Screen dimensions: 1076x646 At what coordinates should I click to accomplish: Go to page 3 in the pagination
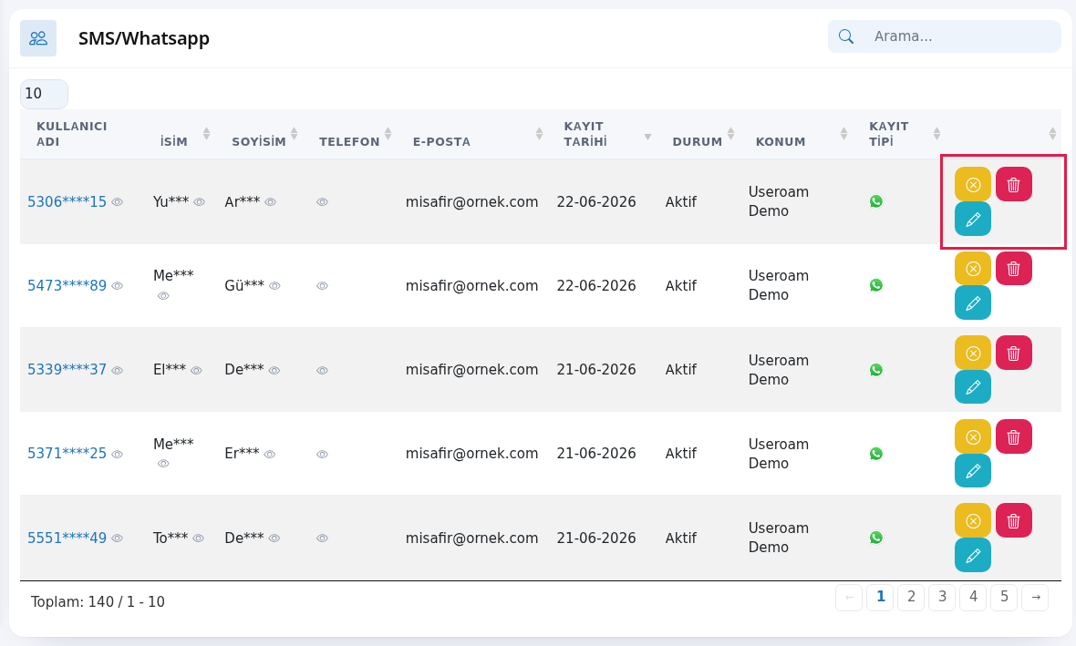coord(942,598)
